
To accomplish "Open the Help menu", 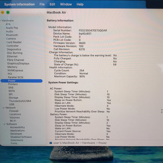I will click(80, 4).
